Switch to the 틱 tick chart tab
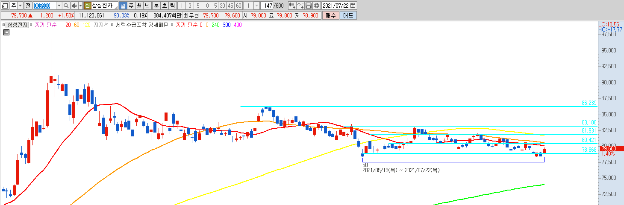 coord(173,6)
